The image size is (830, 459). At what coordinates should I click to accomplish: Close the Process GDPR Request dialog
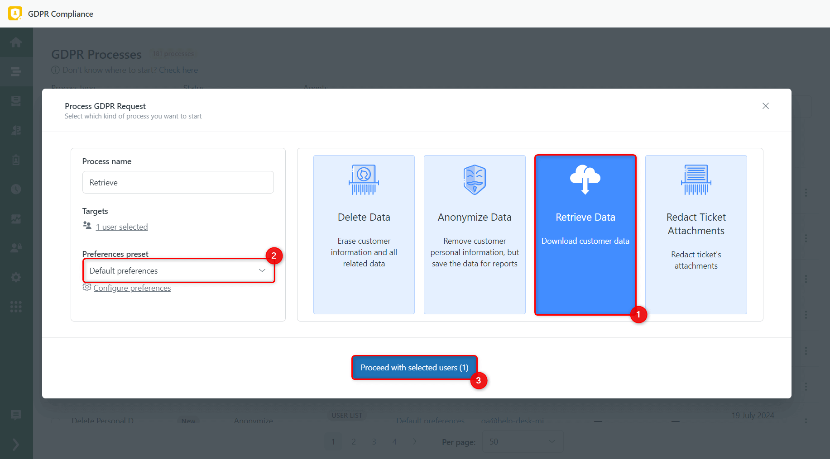click(x=765, y=106)
